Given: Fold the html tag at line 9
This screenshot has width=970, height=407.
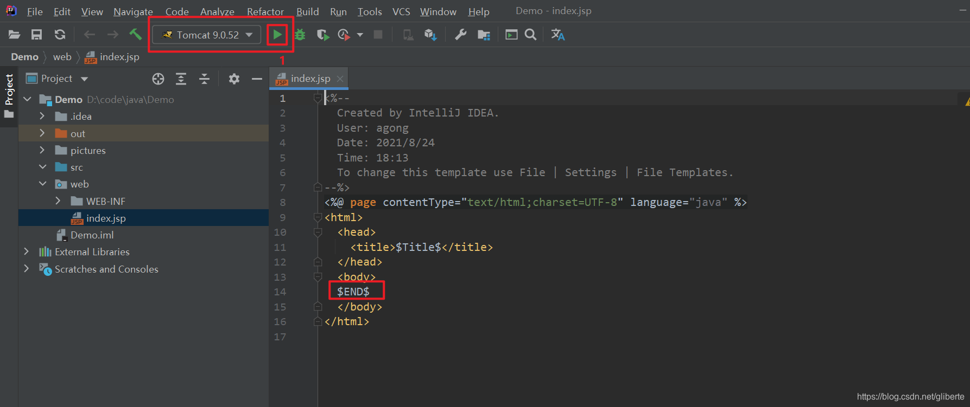Looking at the screenshot, I should point(318,217).
